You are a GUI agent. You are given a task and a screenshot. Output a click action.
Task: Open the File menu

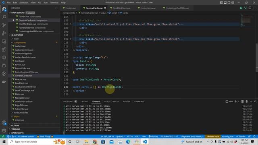(9, 3)
